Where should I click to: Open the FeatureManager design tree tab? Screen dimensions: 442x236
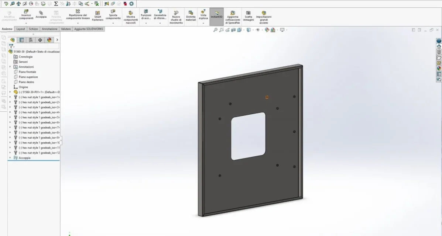point(13,40)
